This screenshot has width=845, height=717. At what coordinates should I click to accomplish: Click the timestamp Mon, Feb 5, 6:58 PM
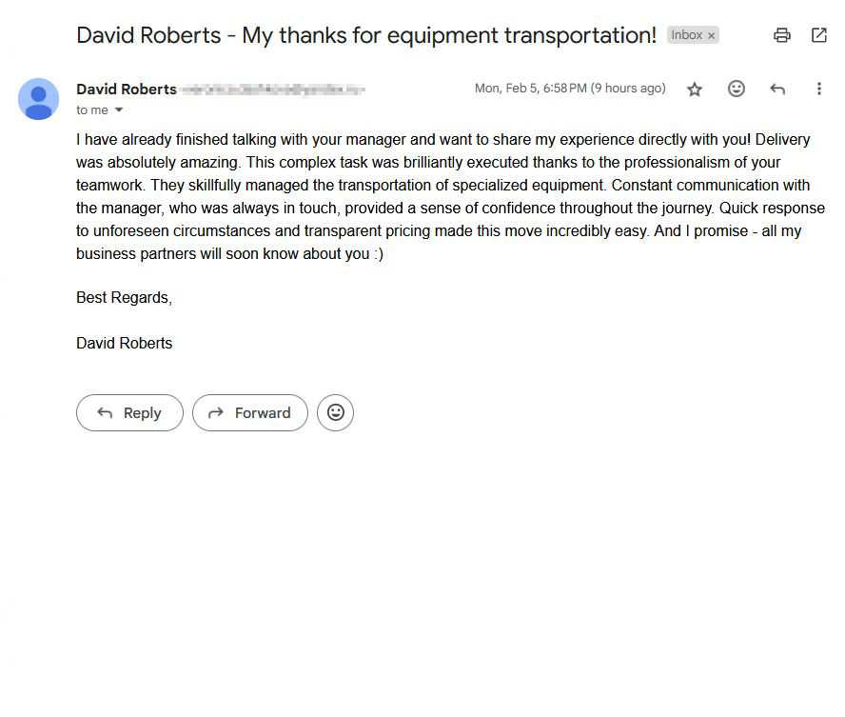click(x=530, y=88)
